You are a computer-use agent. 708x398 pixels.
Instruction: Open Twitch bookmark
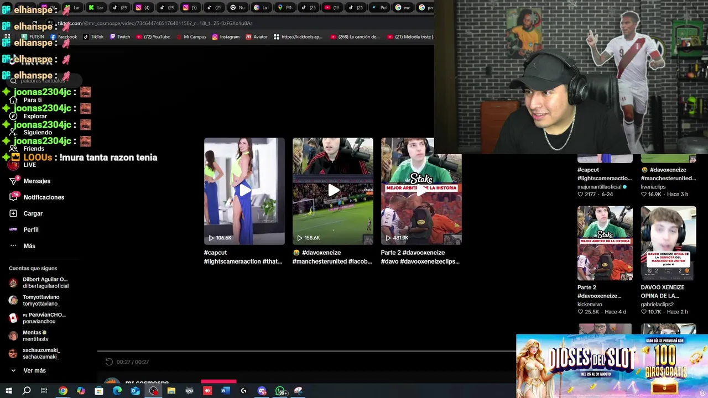(120, 37)
